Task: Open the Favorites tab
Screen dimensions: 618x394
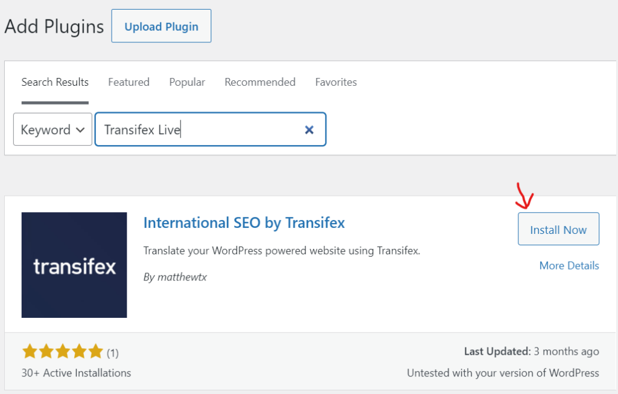Action: pyautogui.click(x=336, y=82)
